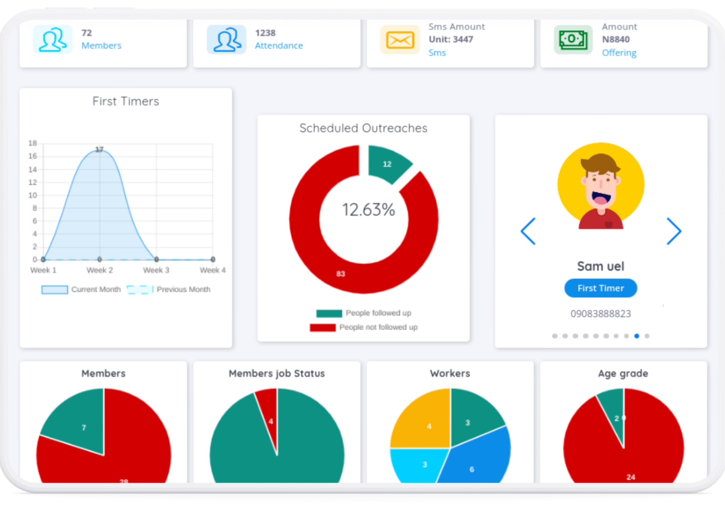Click the Offering money bill icon

coord(573,40)
